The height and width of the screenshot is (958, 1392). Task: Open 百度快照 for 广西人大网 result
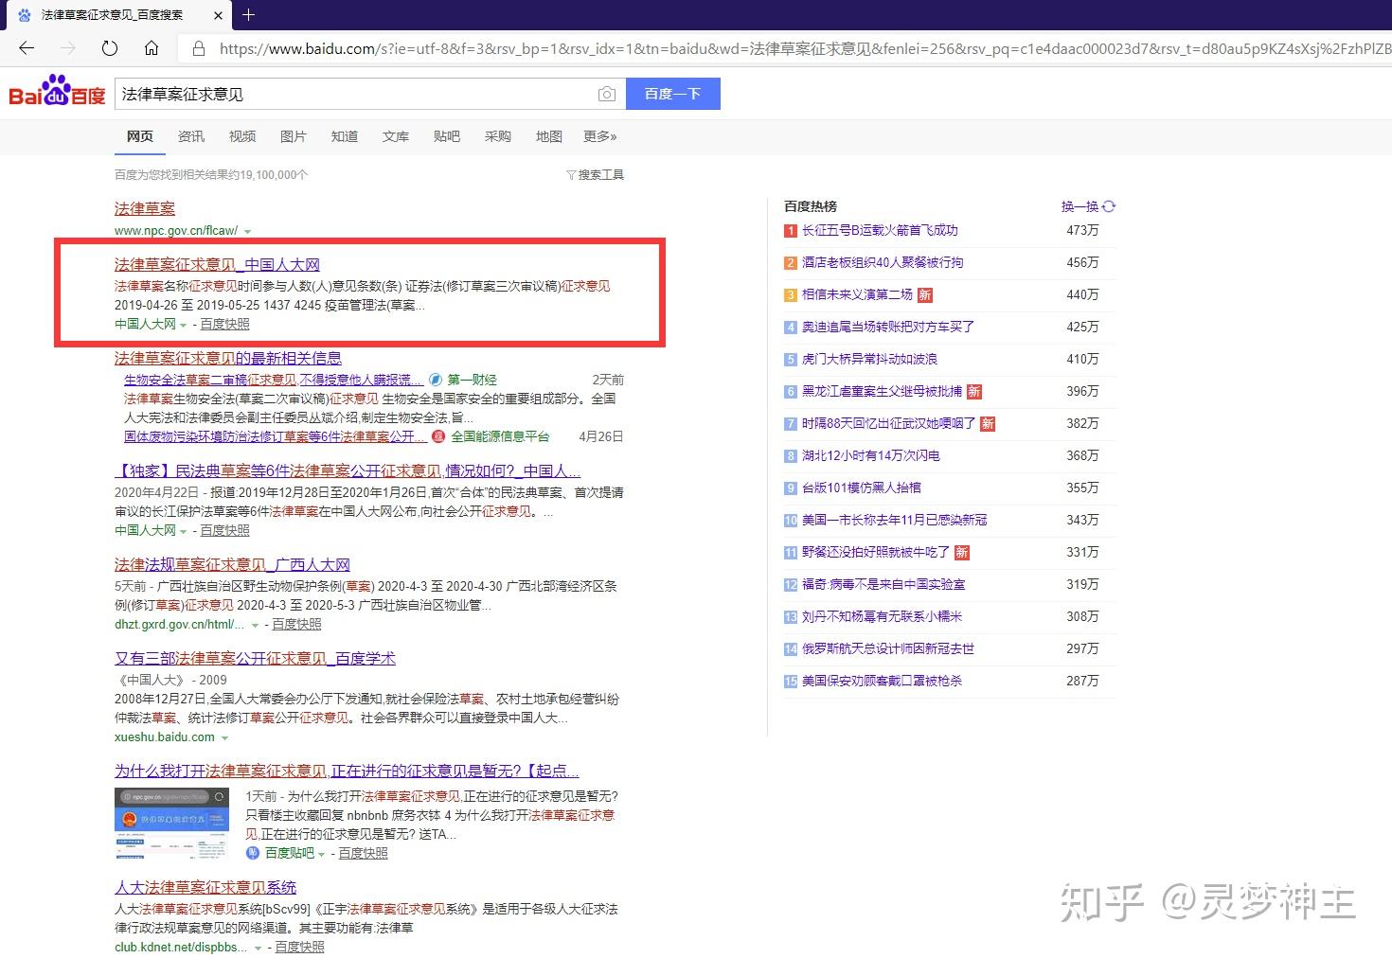pos(296,625)
